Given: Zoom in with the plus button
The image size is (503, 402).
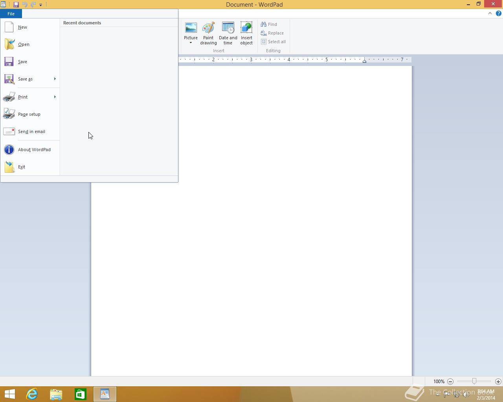Looking at the screenshot, I should [498, 382].
